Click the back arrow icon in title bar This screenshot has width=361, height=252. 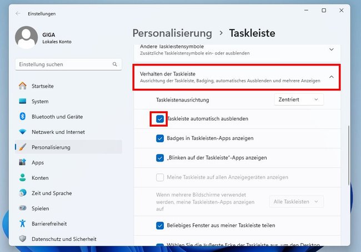click(x=18, y=13)
